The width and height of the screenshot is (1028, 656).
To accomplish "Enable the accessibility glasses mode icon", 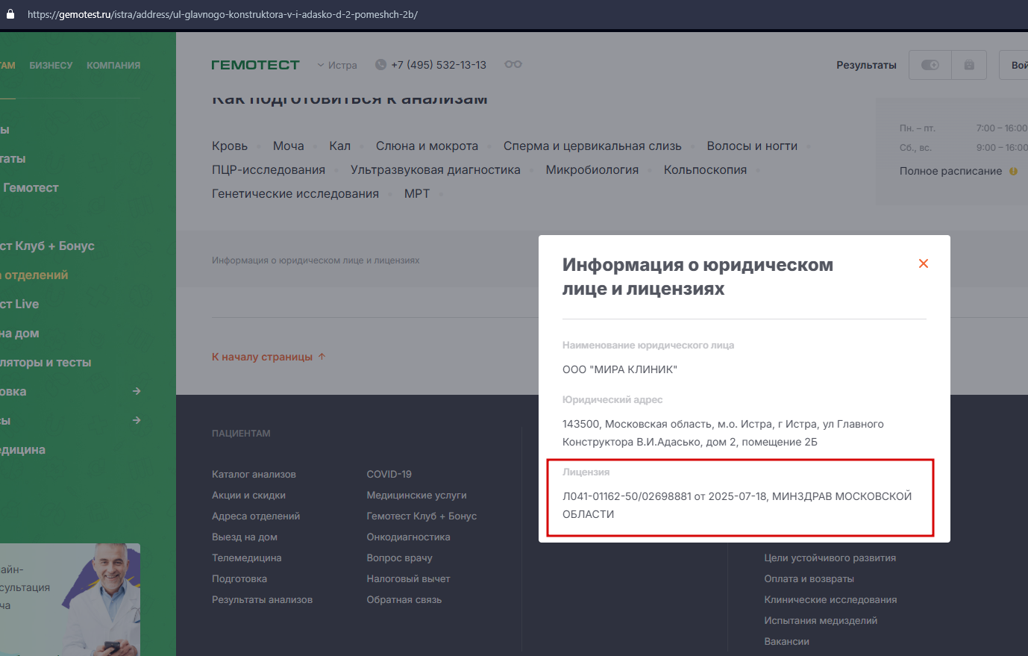I will [x=513, y=64].
